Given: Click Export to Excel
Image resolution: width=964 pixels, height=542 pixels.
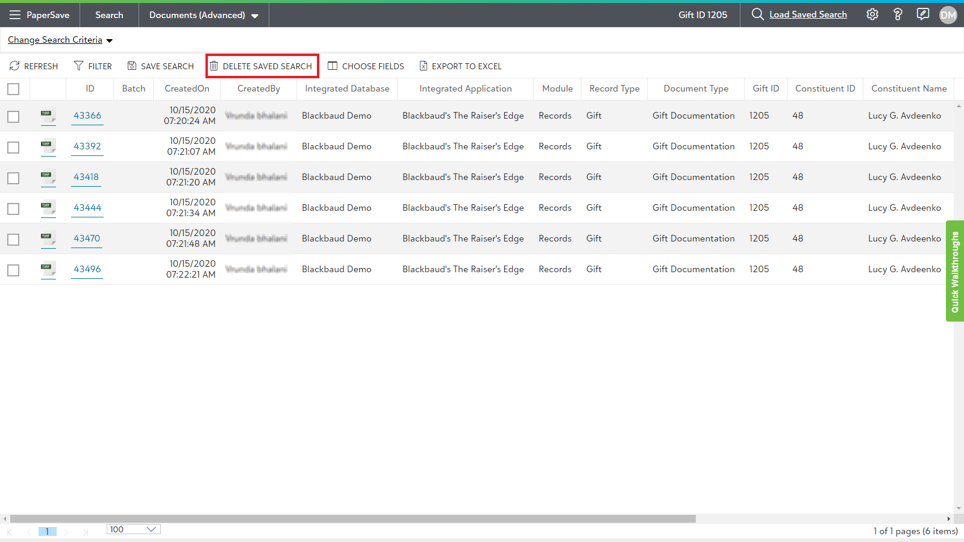Looking at the screenshot, I should 460,66.
